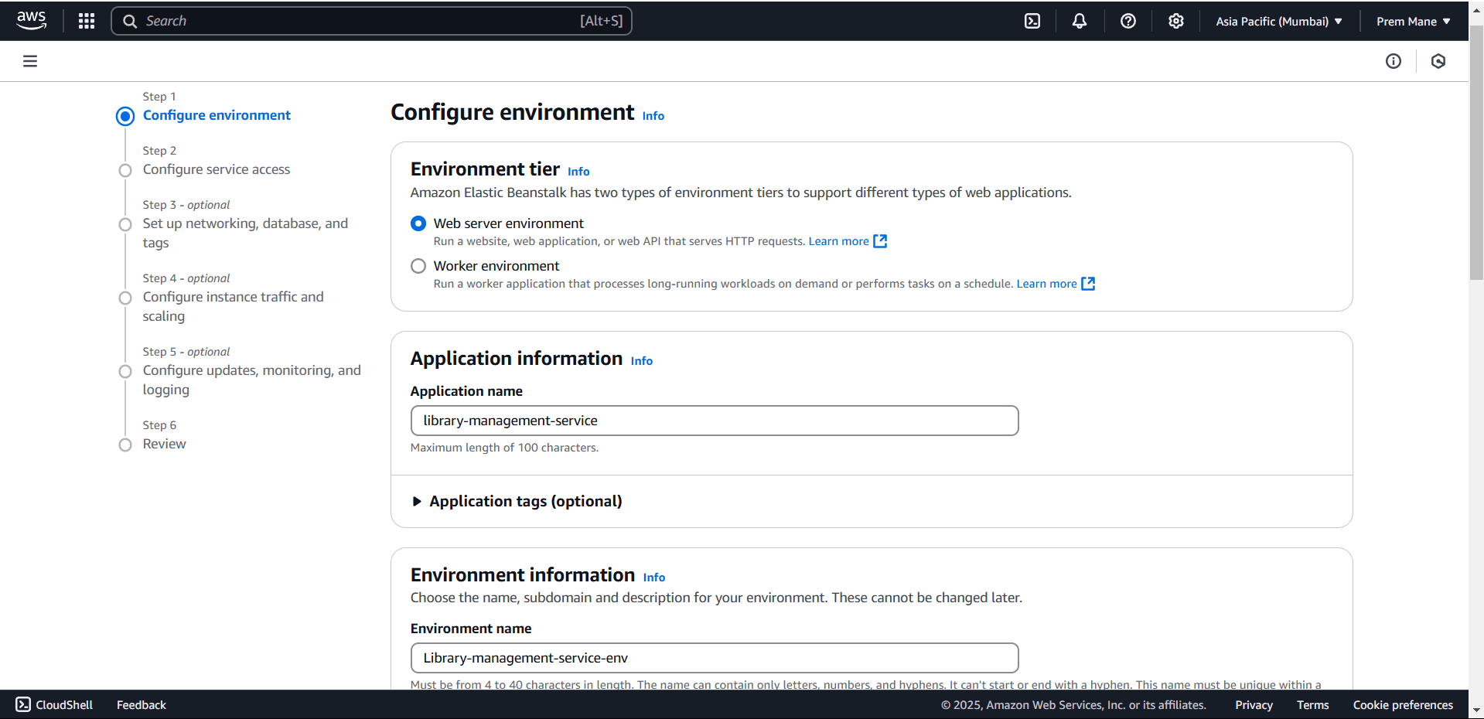Click the Feedback link in footer
Image resolution: width=1484 pixels, height=719 pixels.
coord(142,704)
